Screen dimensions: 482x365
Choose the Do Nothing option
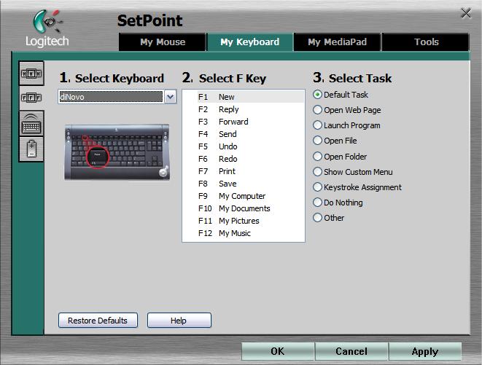pos(317,203)
